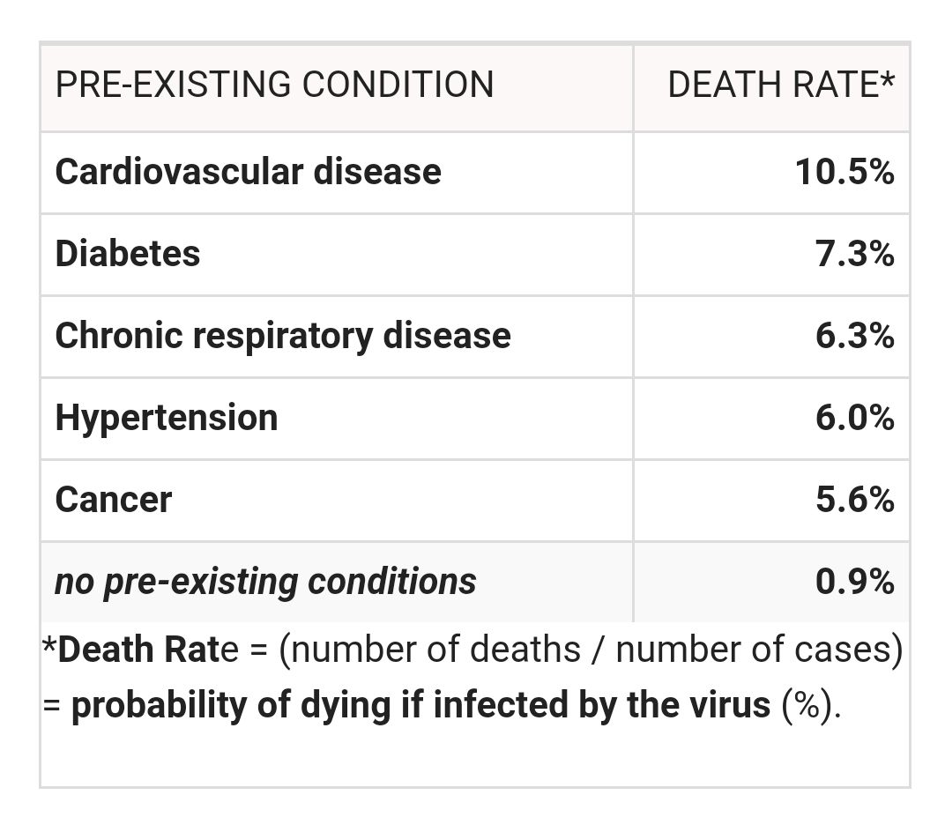
Task: Click the 0.9% death rate value
Action: pyautogui.click(x=855, y=582)
